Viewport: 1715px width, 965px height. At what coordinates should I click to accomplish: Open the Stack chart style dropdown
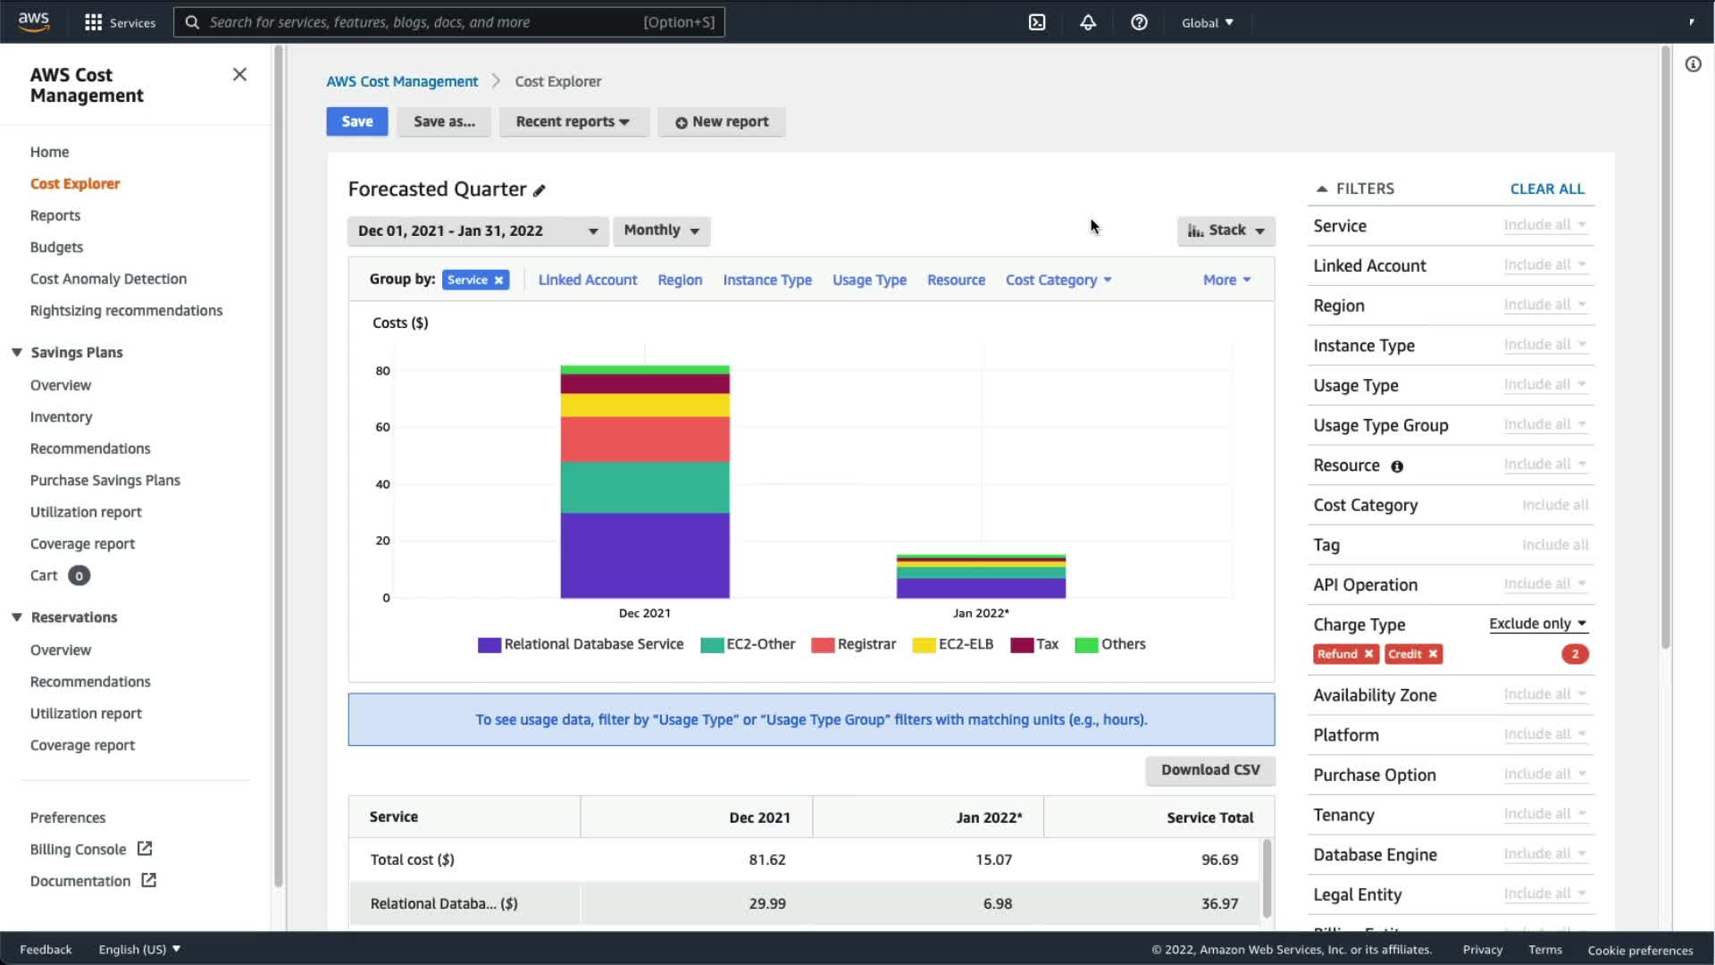click(x=1226, y=231)
